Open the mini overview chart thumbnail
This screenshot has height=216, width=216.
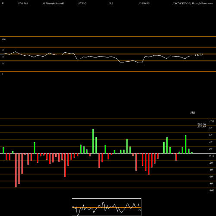[x=107, y=207]
